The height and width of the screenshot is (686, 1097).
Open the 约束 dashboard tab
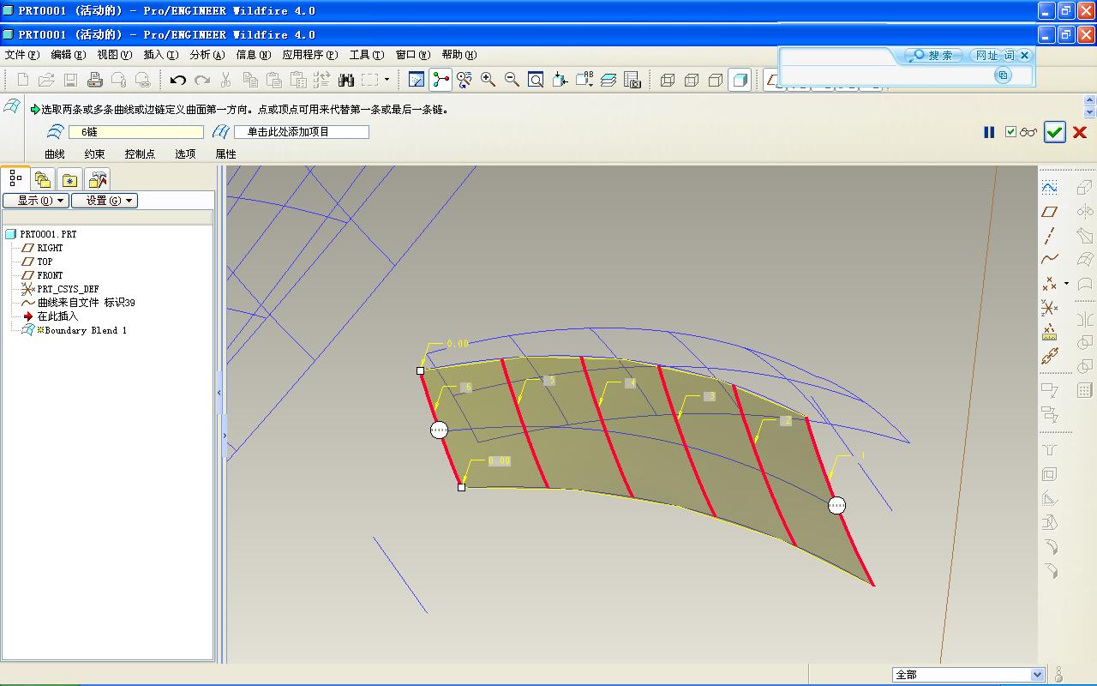(x=95, y=154)
